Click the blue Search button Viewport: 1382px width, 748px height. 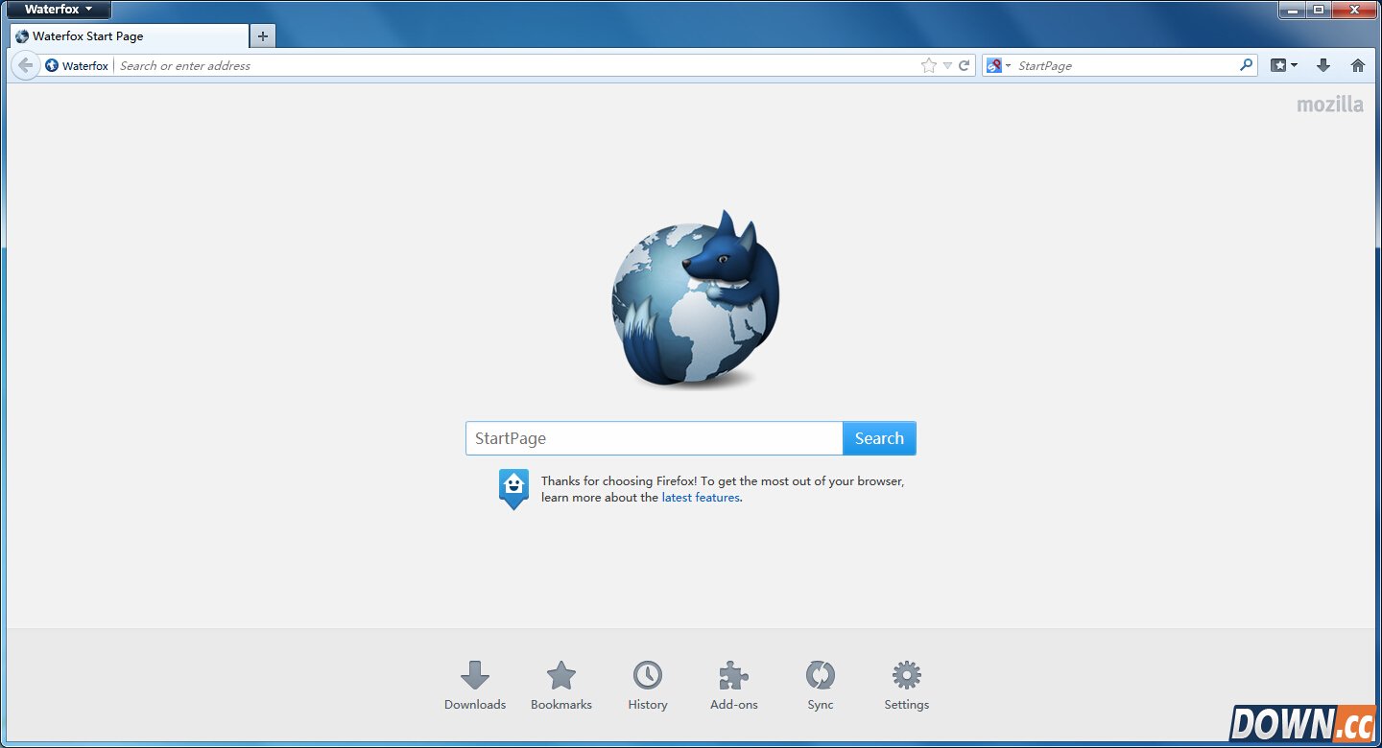pos(879,438)
